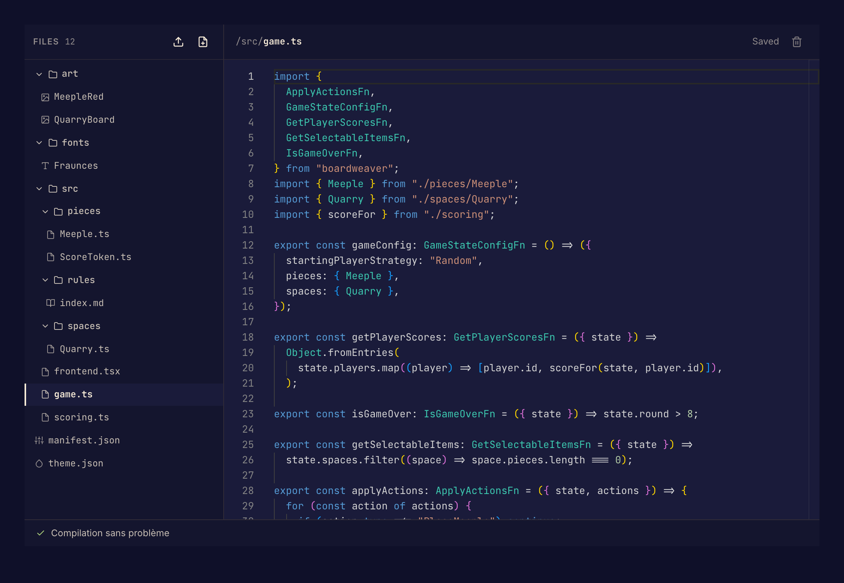844x583 pixels.
Task: Collapse the spaces folder chevron
Action: pos(45,326)
